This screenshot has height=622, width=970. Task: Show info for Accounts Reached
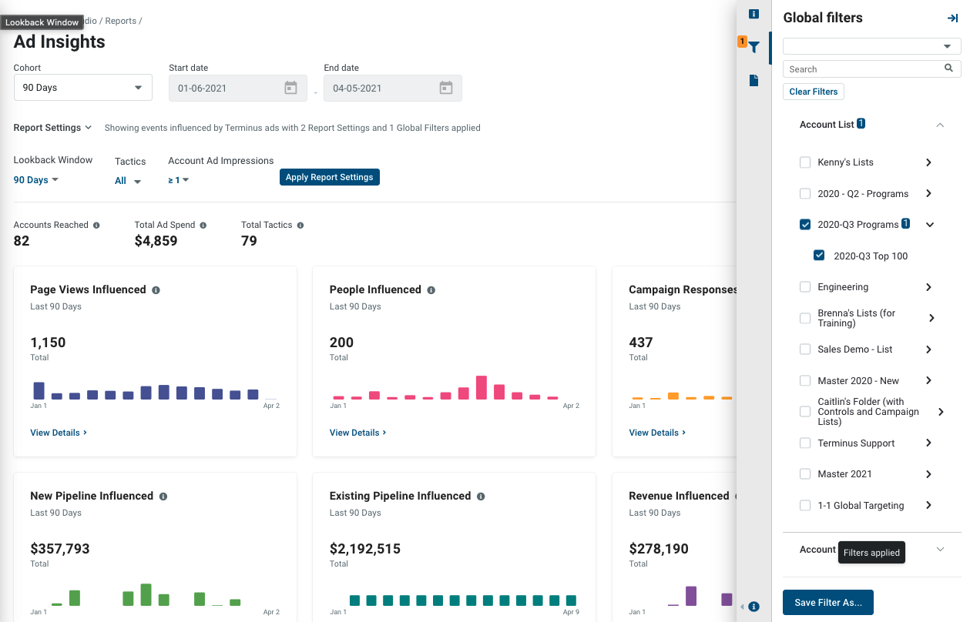click(96, 226)
